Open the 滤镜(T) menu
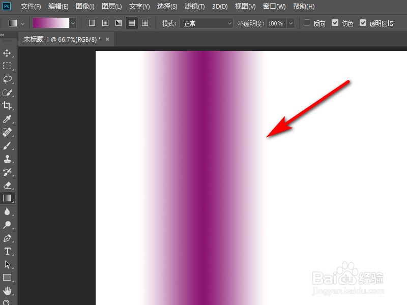Screen dimensions: 407x305 [194, 6]
